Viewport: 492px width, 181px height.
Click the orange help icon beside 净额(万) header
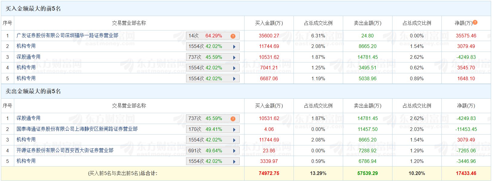tap(475, 22)
